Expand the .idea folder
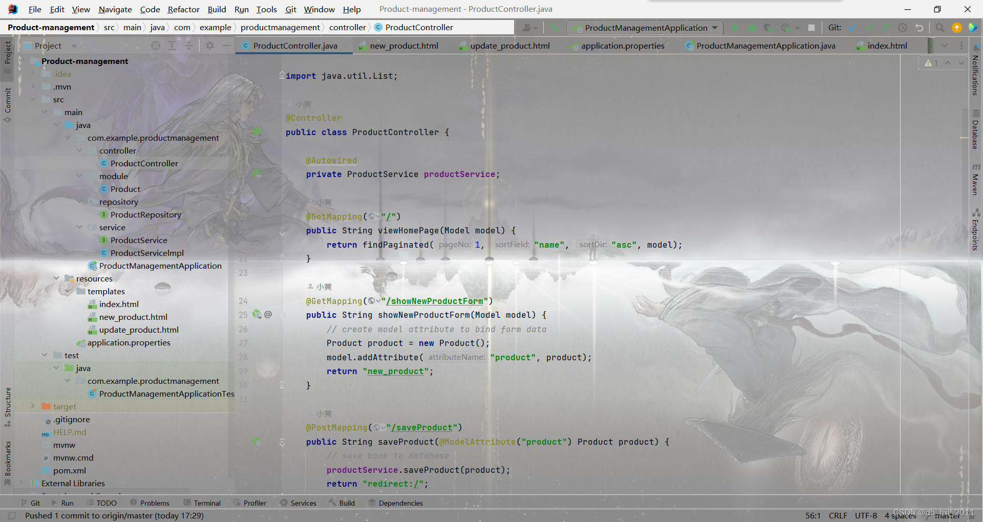This screenshot has height=522, width=983. click(33, 74)
